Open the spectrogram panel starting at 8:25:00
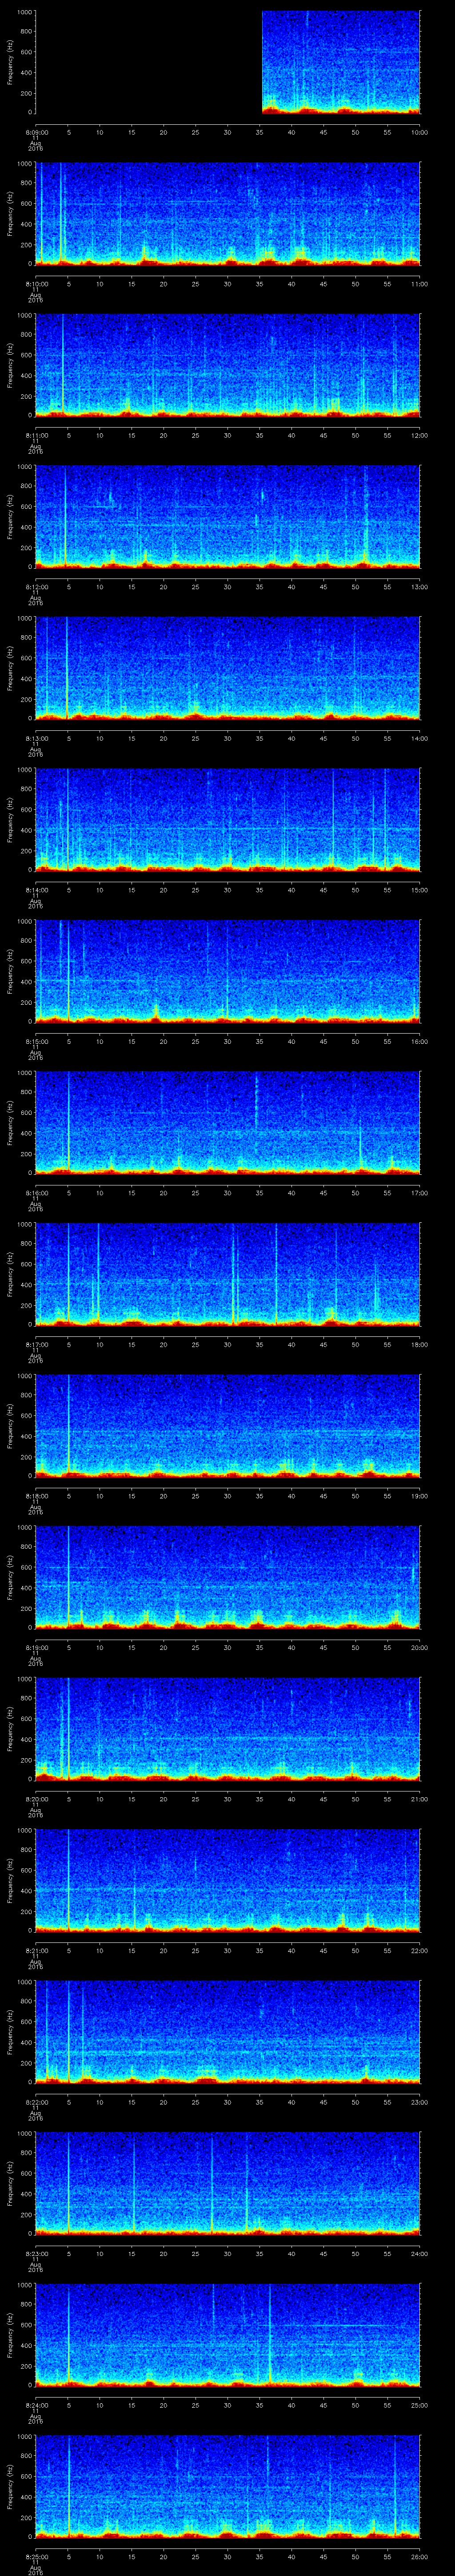Screen dimensions: 455x2576 (x=227, y=2486)
